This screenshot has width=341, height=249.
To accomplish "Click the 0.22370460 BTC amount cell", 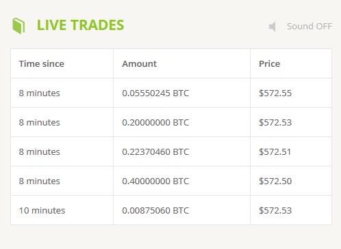I will click(x=181, y=151).
